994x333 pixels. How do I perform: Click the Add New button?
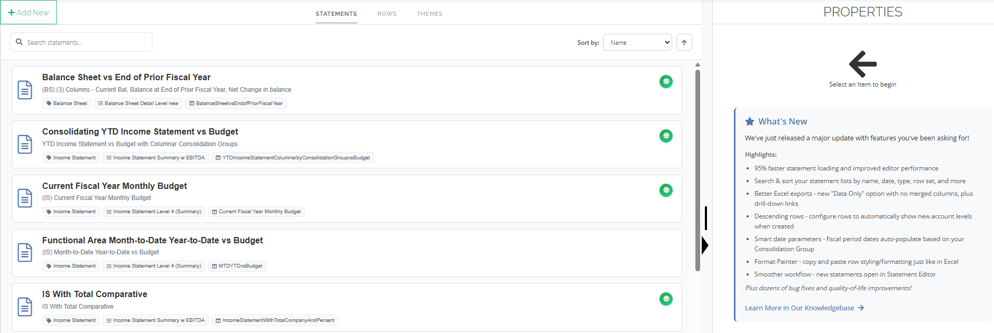click(28, 12)
